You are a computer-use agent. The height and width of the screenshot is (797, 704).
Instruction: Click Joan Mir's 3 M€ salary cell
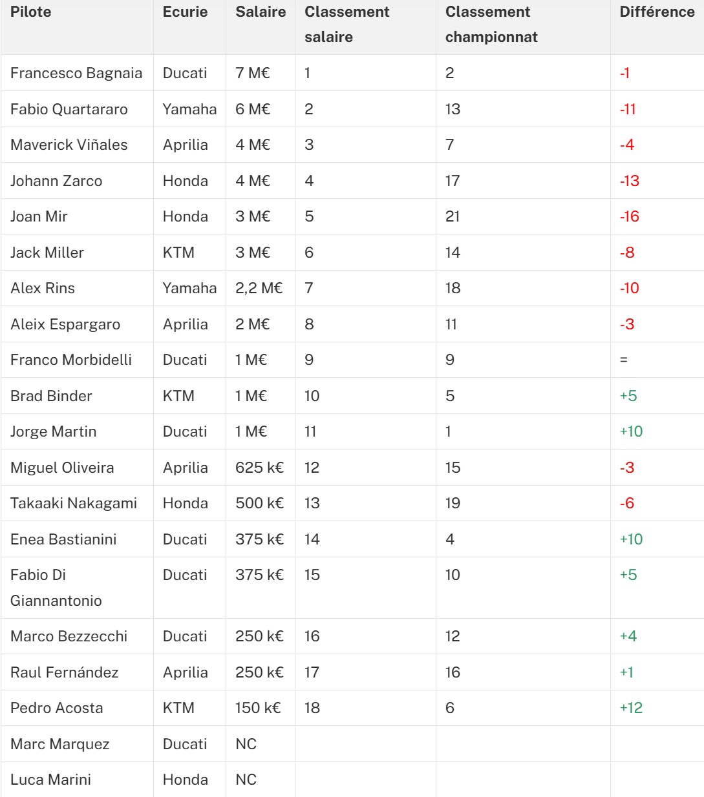point(253,216)
